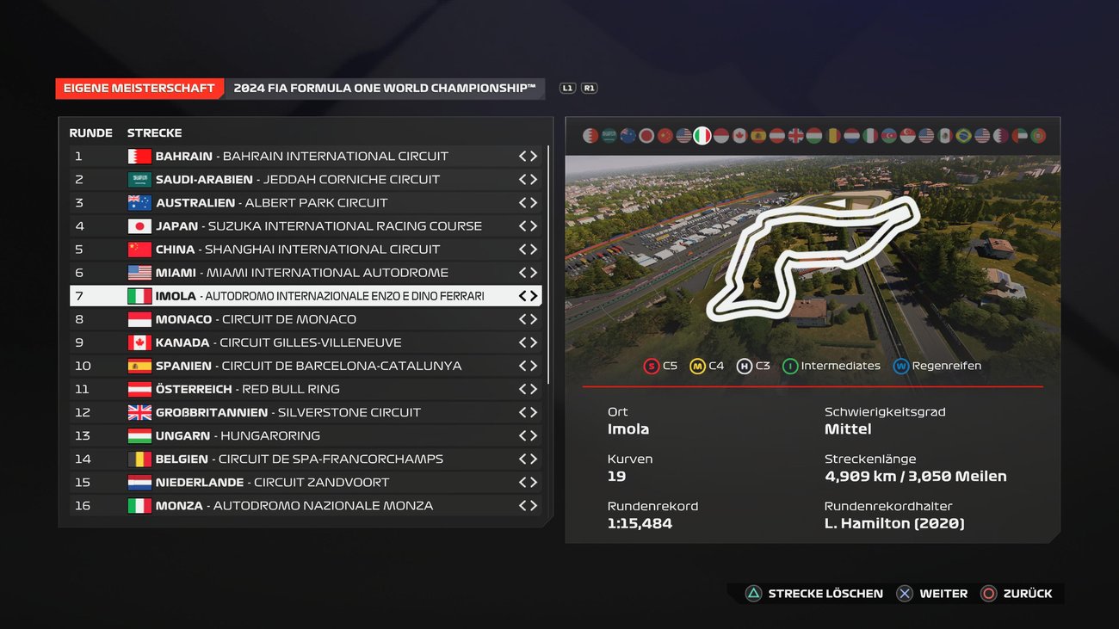Select round 12 Großbritannien - Silverstone Circuit
The width and height of the screenshot is (1119, 629).
tap(306, 412)
